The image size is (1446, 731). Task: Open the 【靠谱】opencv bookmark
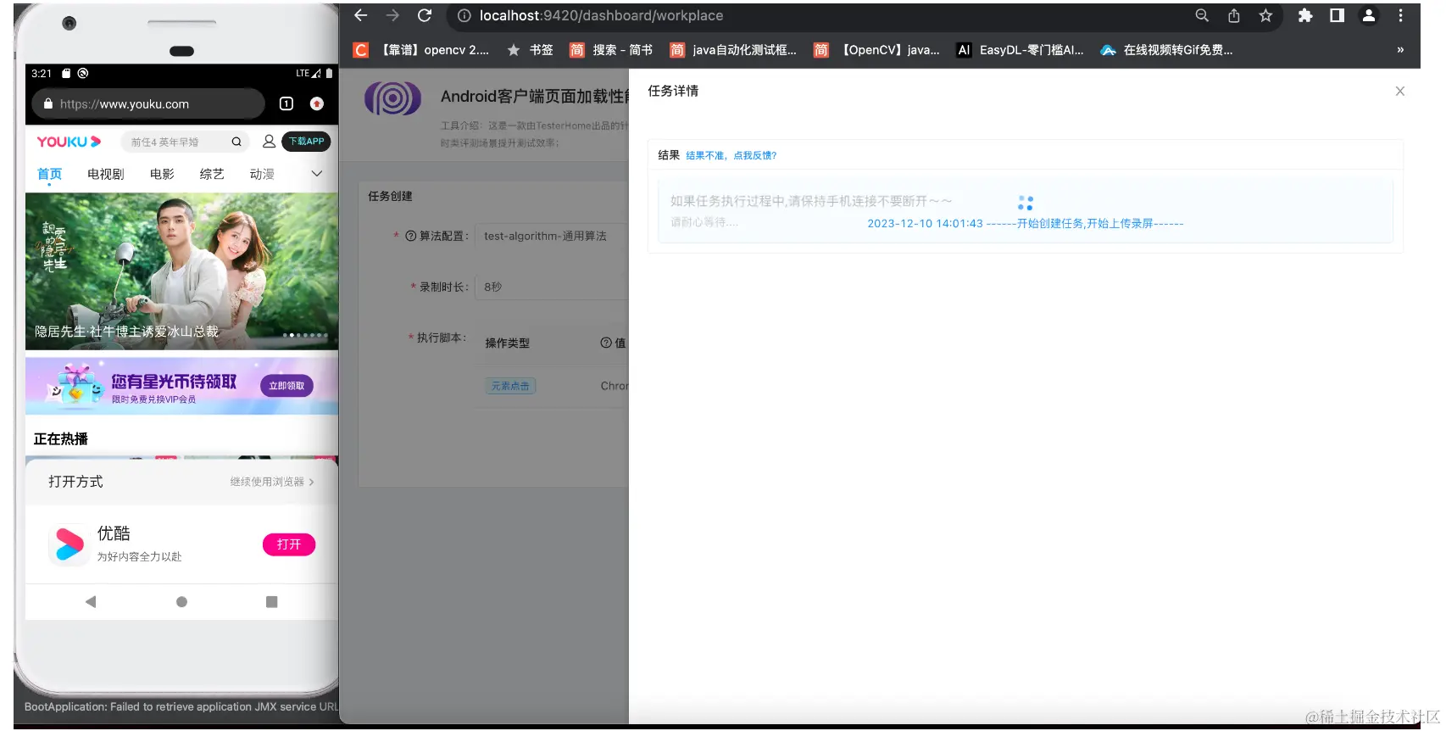click(x=422, y=50)
